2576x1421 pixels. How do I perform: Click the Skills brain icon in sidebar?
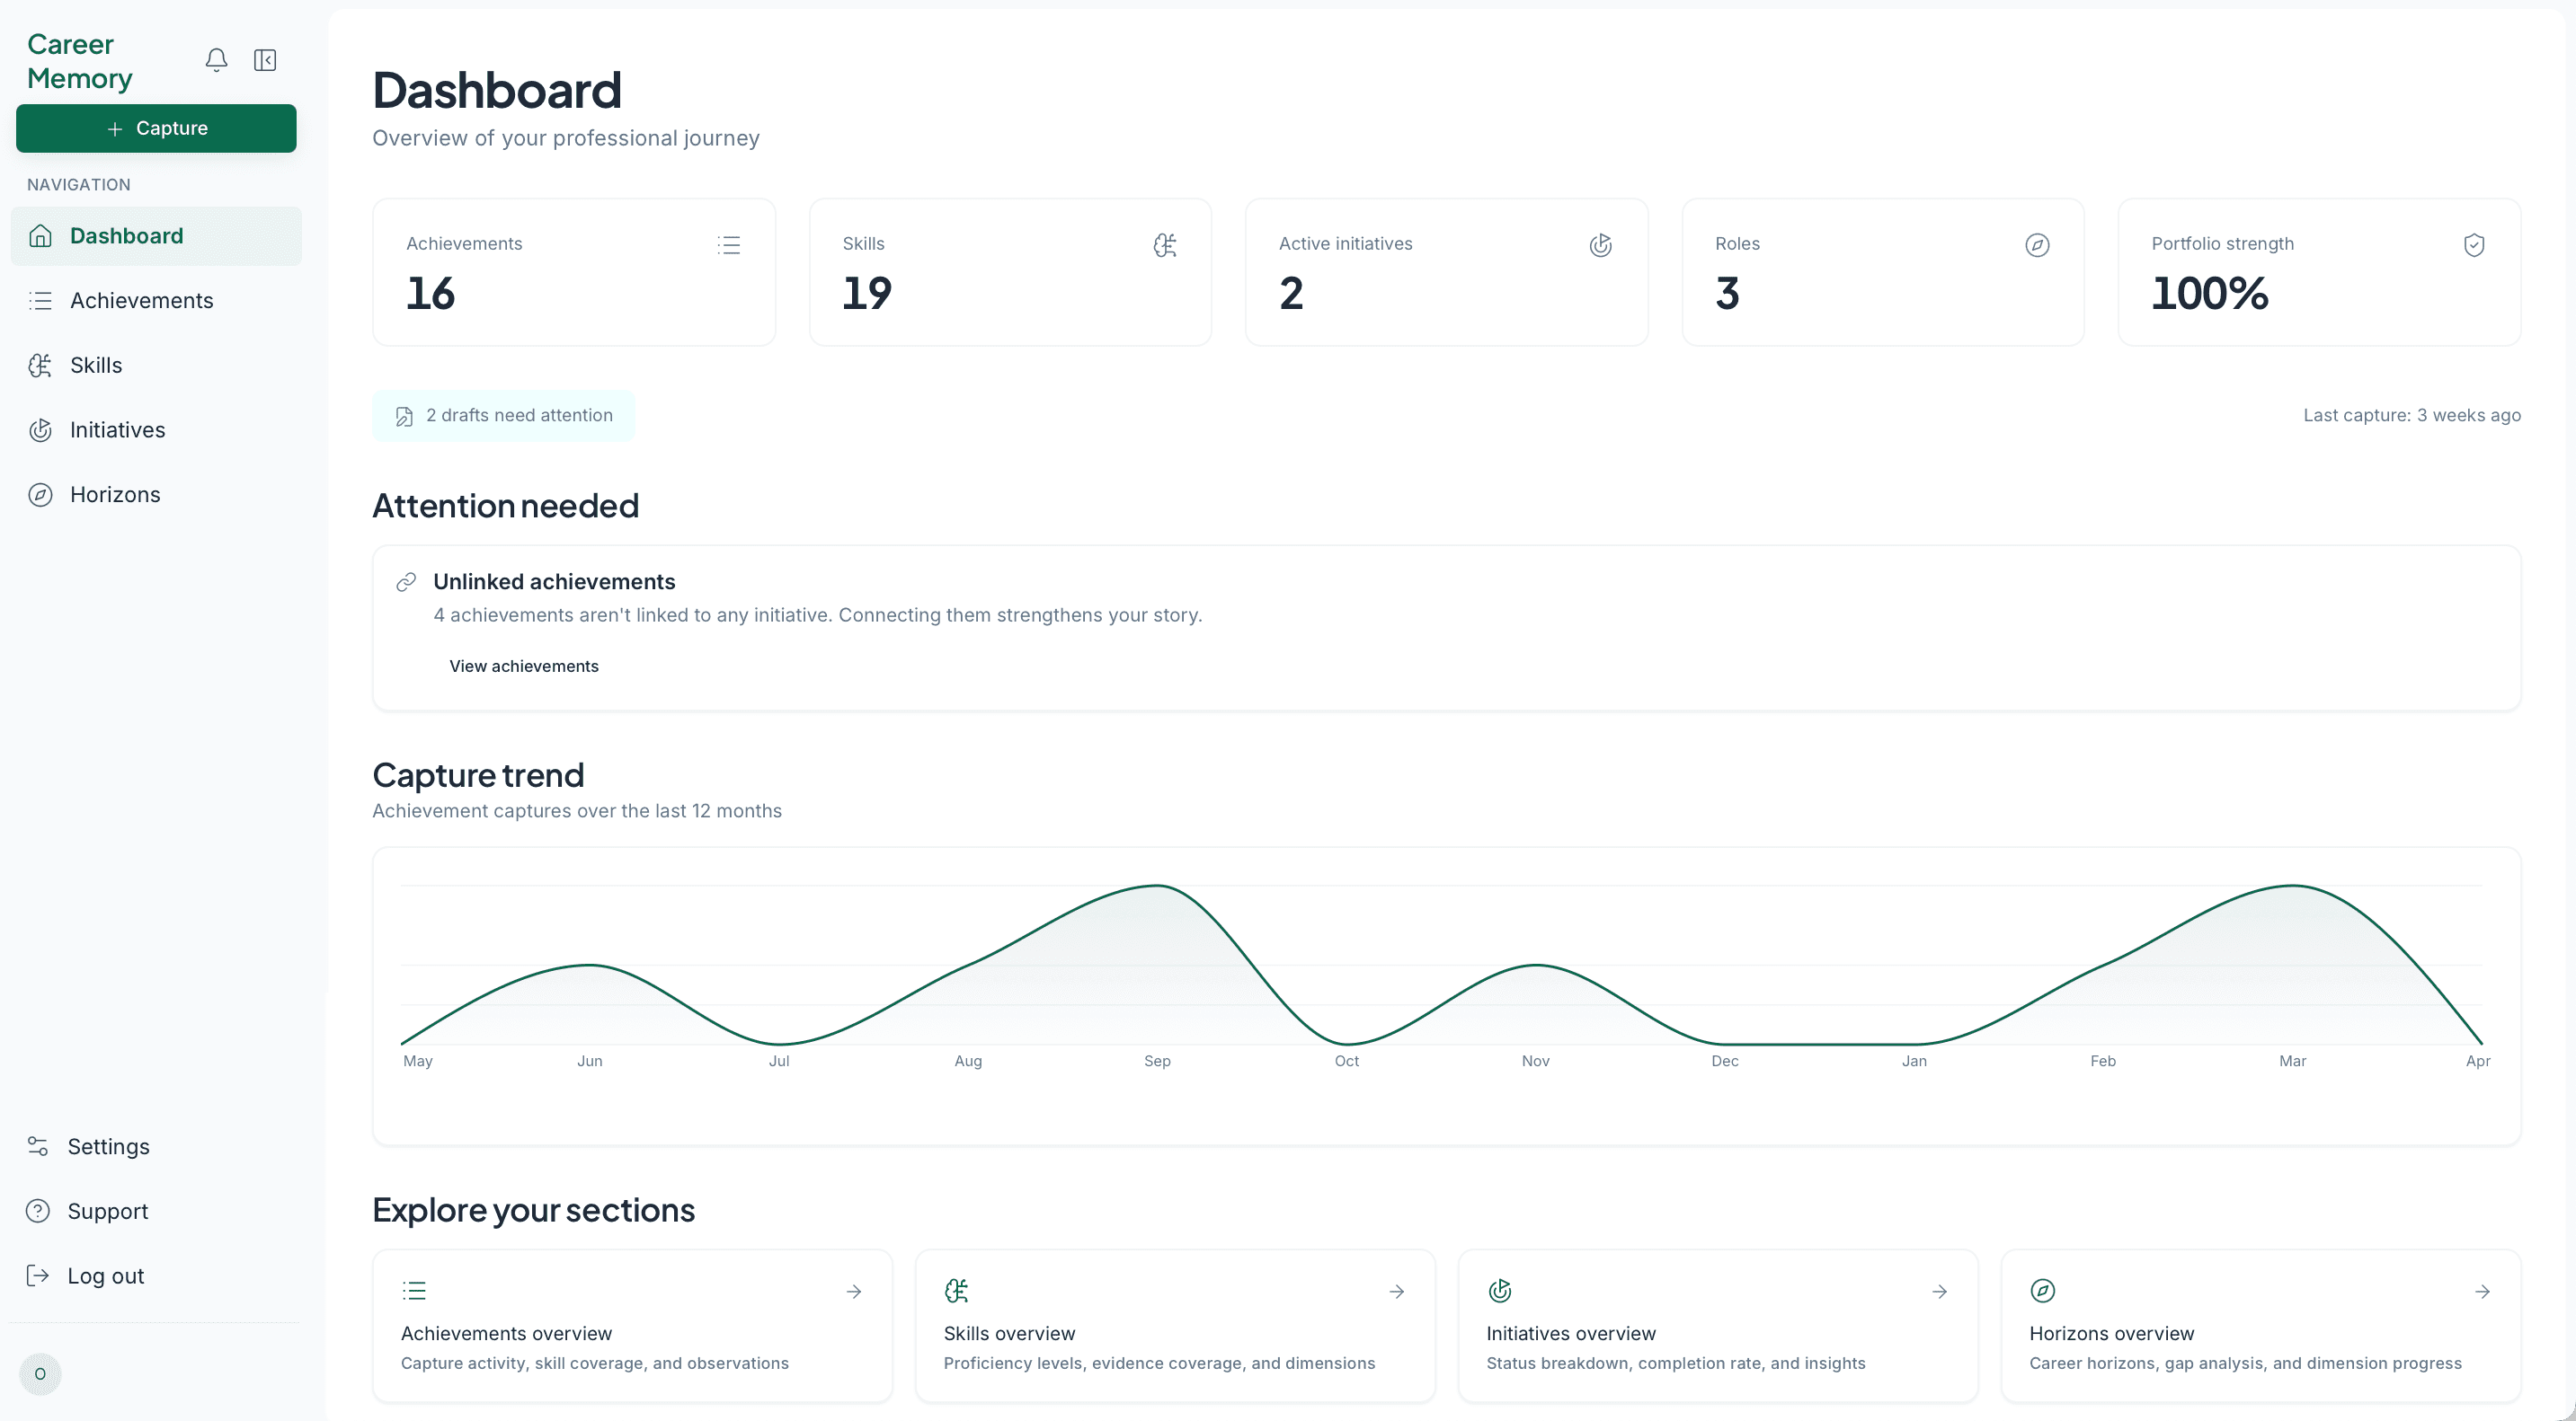click(40, 366)
